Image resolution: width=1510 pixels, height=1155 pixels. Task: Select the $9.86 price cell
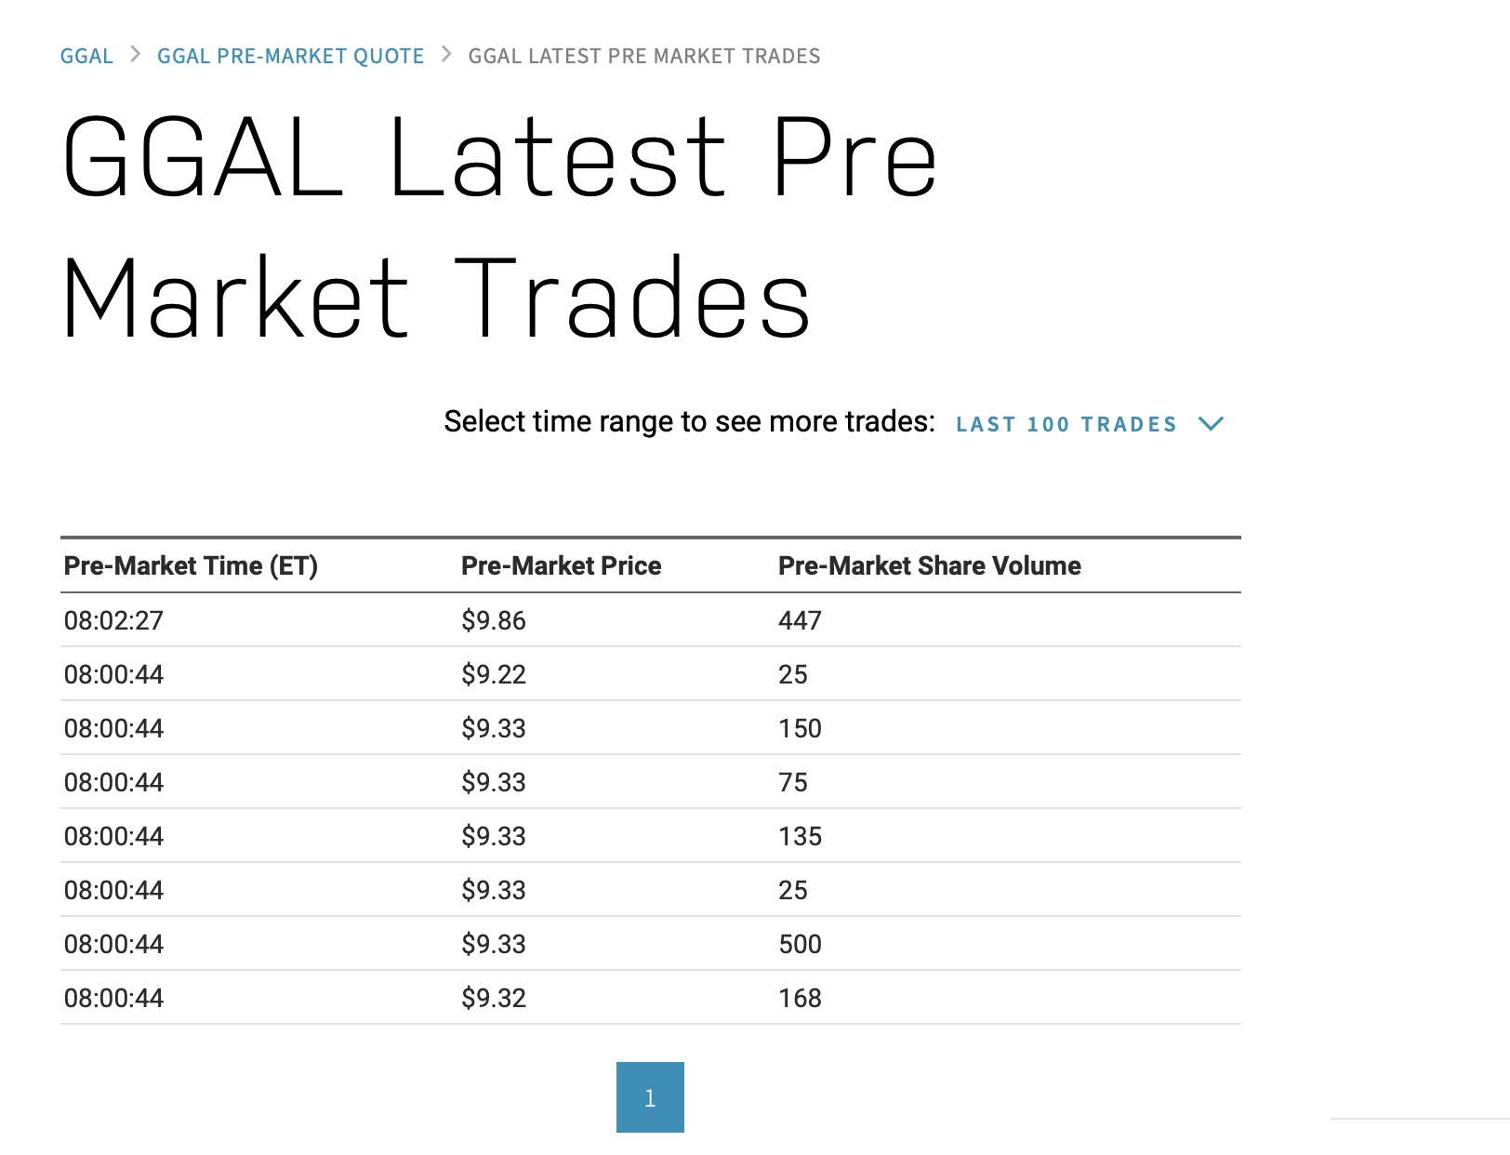pyautogui.click(x=494, y=620)
